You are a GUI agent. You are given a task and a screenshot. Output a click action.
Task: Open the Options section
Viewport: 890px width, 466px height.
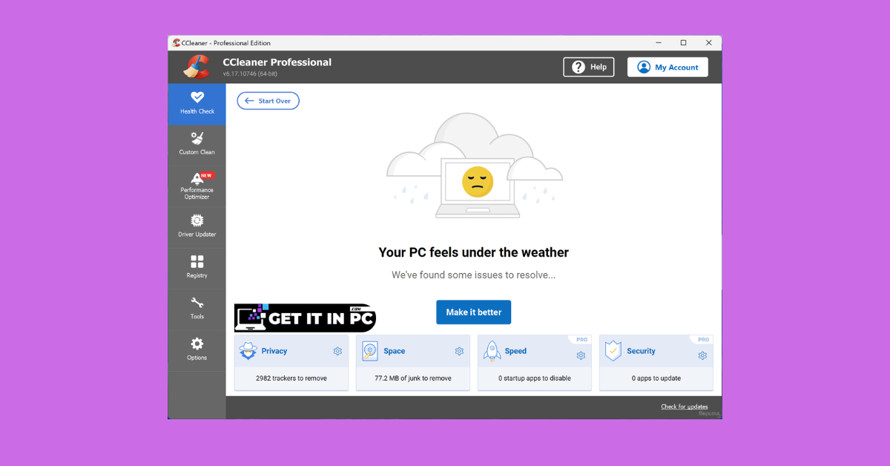[197, 350]
